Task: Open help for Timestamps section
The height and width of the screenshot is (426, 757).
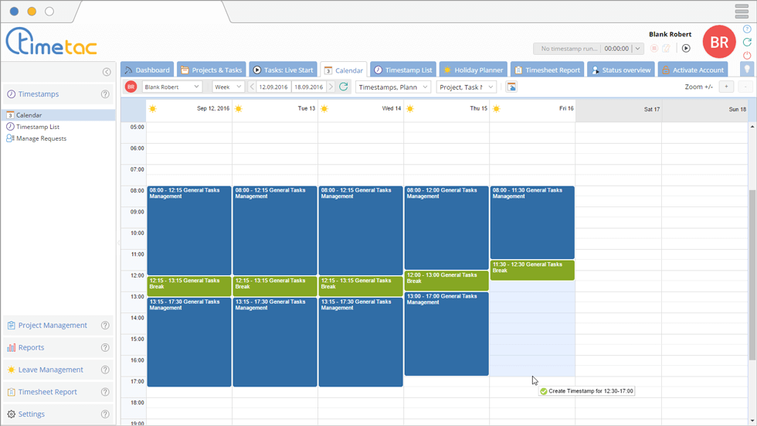Action: 105,94
